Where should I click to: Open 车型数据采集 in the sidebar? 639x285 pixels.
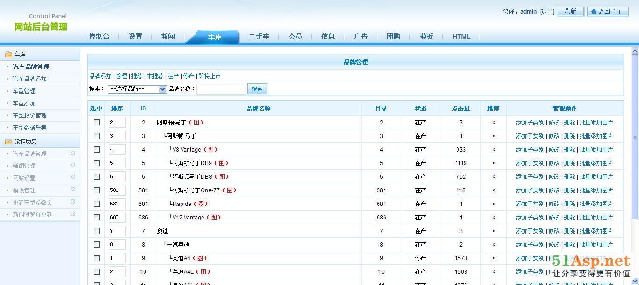pos(29,128)
